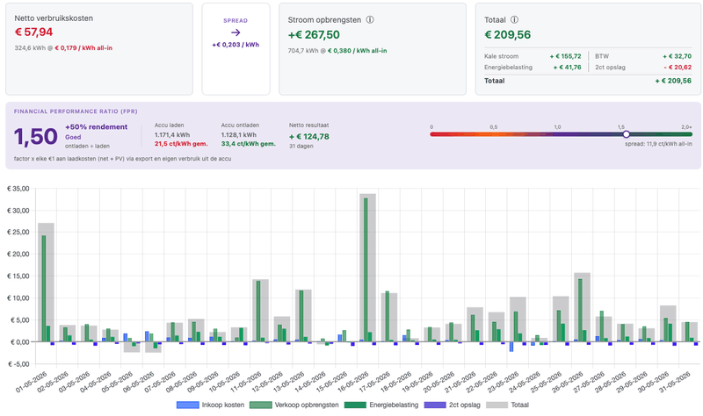Screen dimensions: 703x416
Task: Toggle Totaal legend series in chart
Action: (x=507, y=405)
